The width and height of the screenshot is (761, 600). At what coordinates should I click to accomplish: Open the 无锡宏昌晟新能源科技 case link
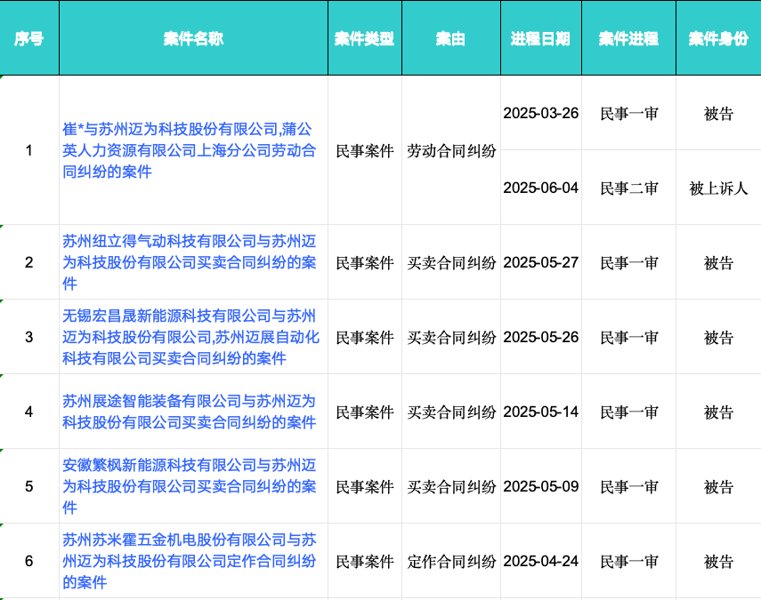coord(190,337)
